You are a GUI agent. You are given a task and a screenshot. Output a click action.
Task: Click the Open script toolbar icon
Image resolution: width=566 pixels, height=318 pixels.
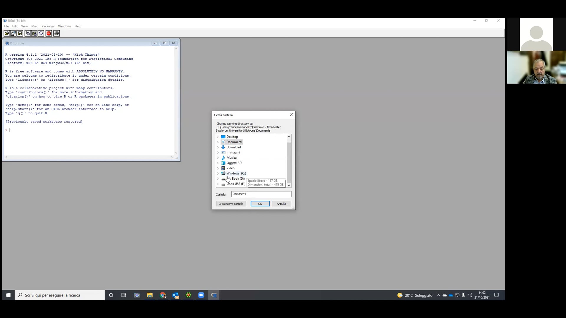pos(6,33)
